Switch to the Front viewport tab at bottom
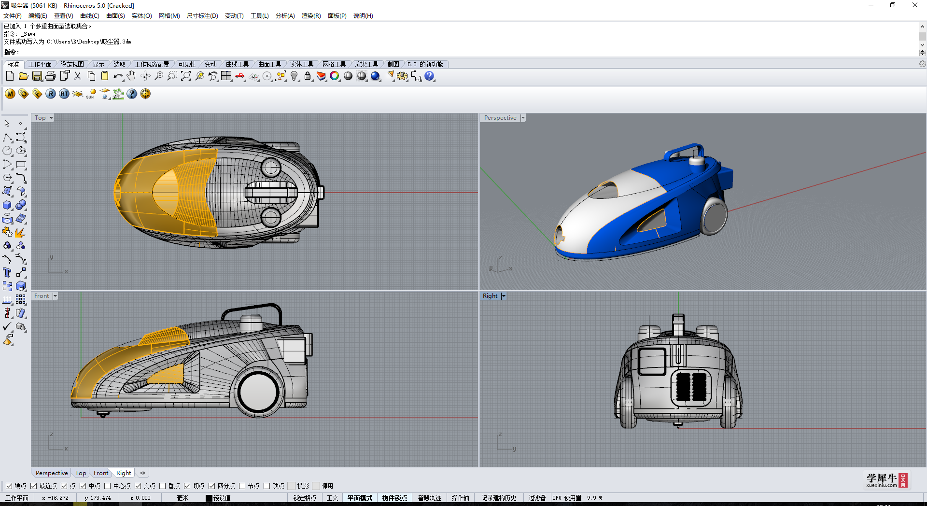Image resolution: width=927 pixels, height=506 pixels. click(101, 473)
